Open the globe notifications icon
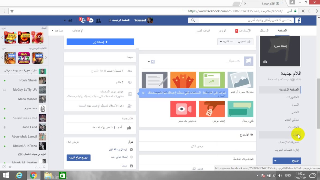 pyautogui.click(x=83, y=20)
